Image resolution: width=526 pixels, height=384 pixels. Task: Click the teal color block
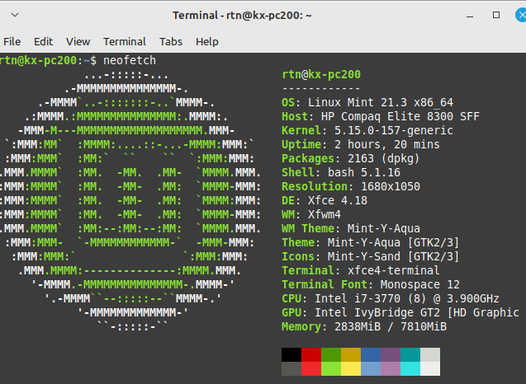pos(410,354)
